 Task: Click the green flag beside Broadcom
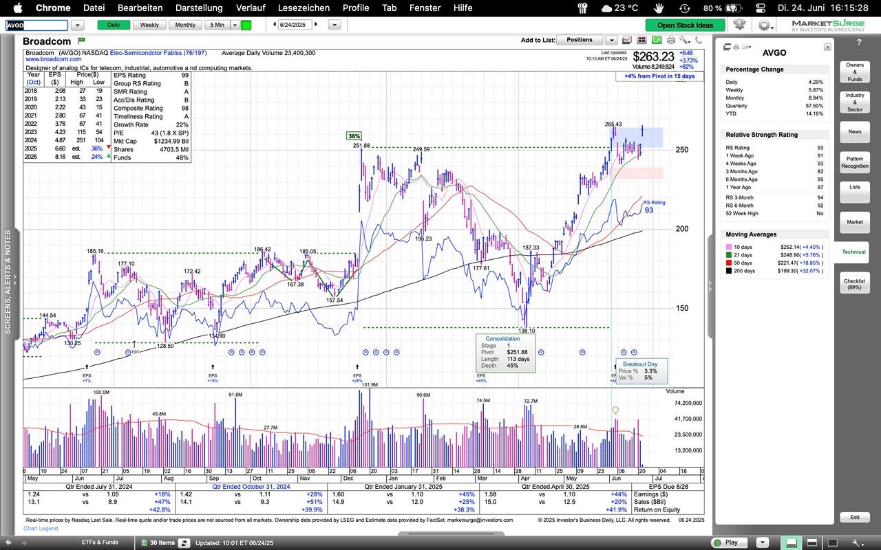tap(81, 41)
